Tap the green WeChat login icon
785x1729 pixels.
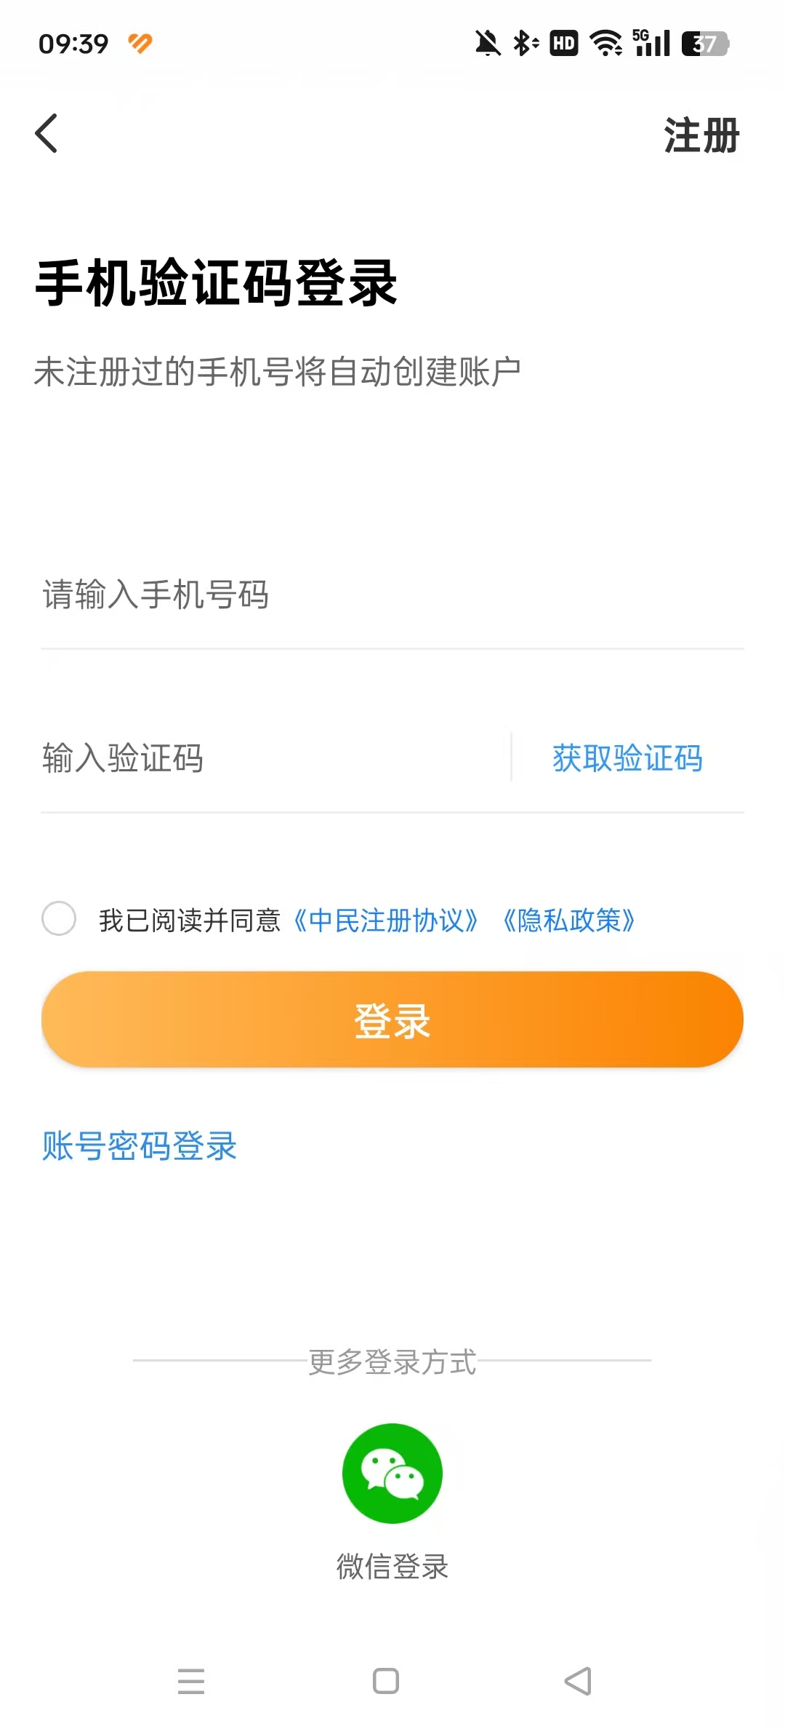click(x=392, y=1473)
